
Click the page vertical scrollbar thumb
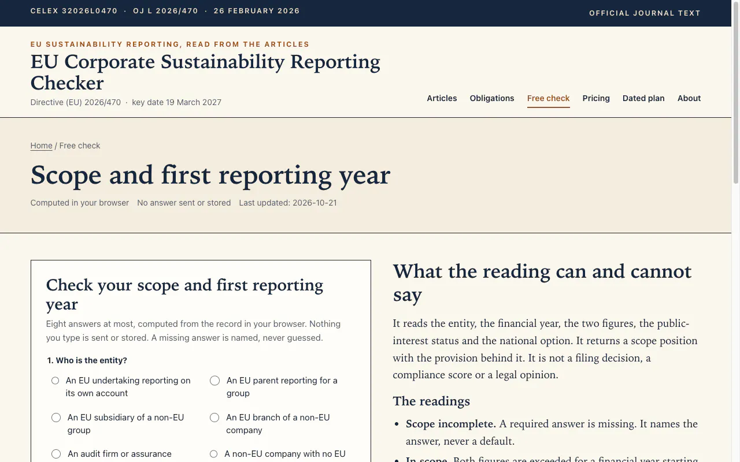pos(735,92)
